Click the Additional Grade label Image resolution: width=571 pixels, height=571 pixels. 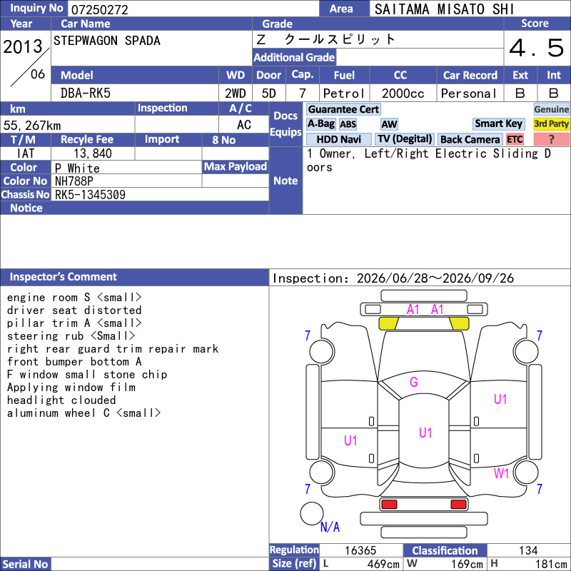tap(294, 57)
